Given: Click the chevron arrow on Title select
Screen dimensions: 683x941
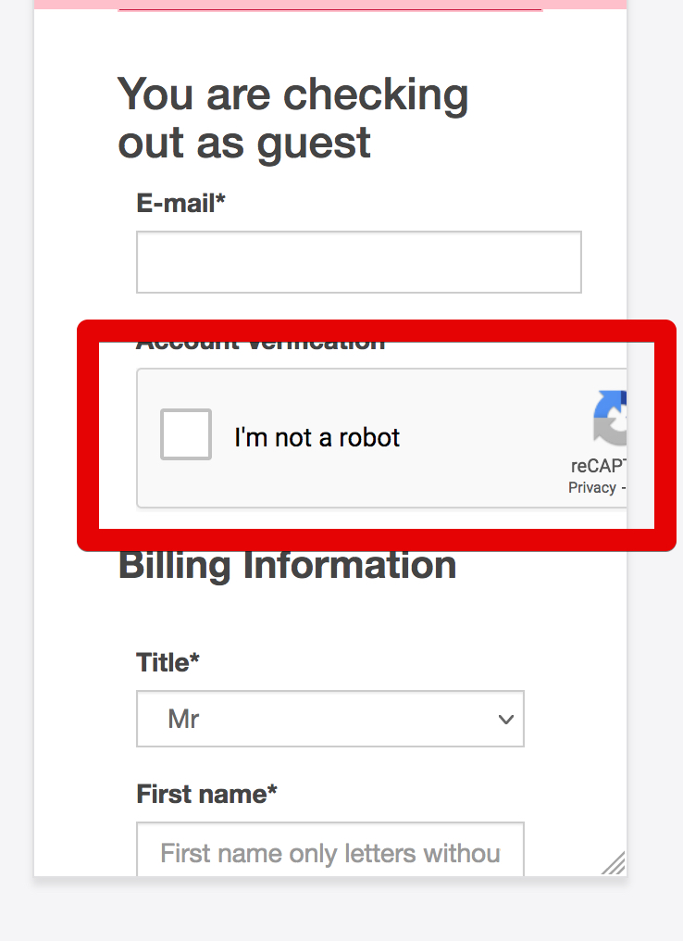Looking at the screenshot, I should 505,720.
